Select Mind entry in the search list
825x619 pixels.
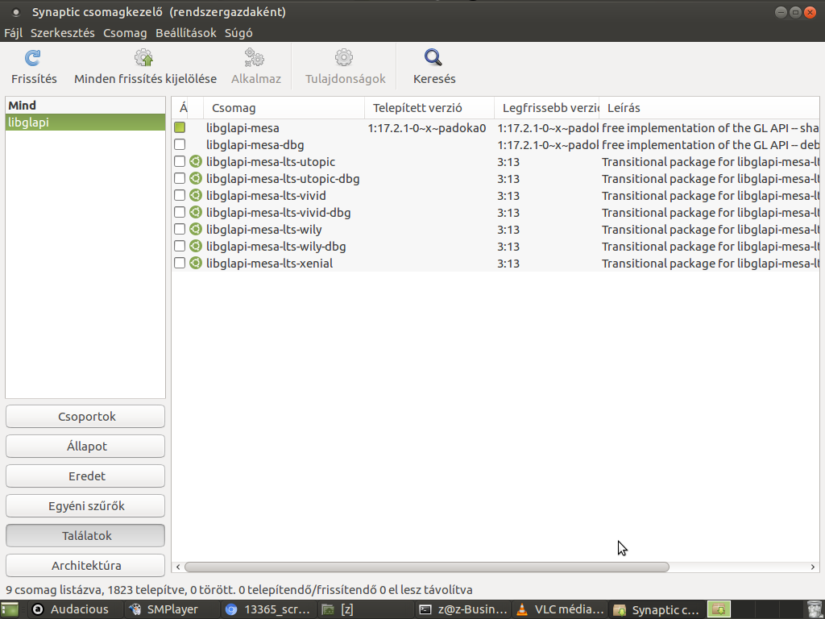pyautogui.click(x=85, y=106)
